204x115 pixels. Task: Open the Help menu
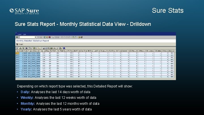point(25,34)
